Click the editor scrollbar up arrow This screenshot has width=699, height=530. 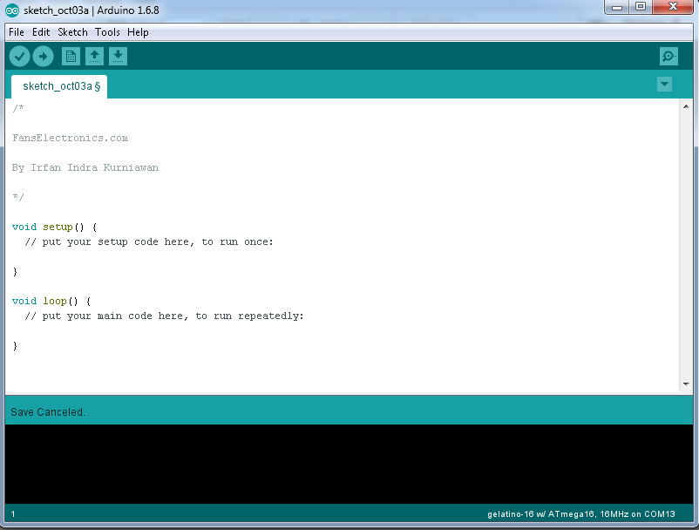click(685, 106)
